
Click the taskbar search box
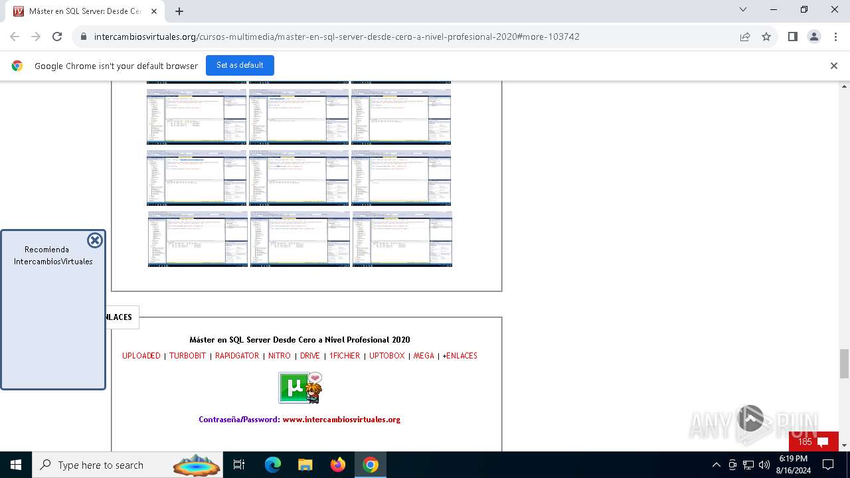[x=129, y=465]
